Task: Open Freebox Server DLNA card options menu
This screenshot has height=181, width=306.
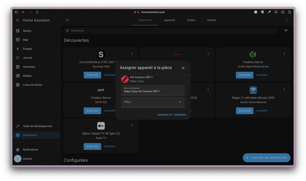Action: (x=284, y=54)
